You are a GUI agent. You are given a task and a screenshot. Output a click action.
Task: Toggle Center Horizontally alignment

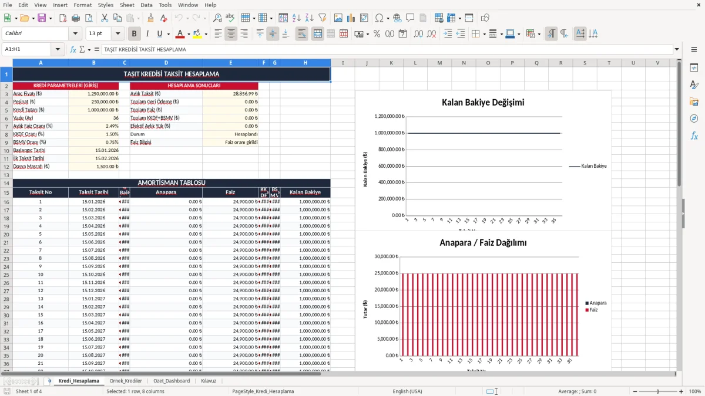point(231,34)
